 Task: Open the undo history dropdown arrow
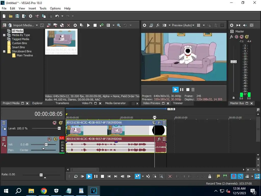(x=62, y=16)
